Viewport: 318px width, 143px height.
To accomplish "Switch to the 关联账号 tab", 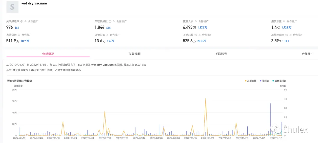I will coord(221,54).
